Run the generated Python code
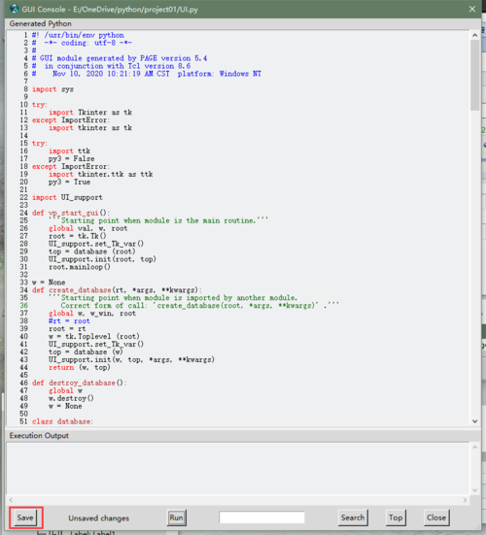Image resolution: width=486 pixels, height=535 pixels. pyautogui.click(x=176, y=518)
